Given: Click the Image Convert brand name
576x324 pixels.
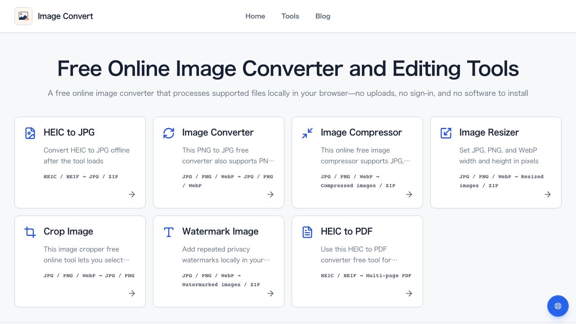Looking at the screenshot, I should 65,16.
